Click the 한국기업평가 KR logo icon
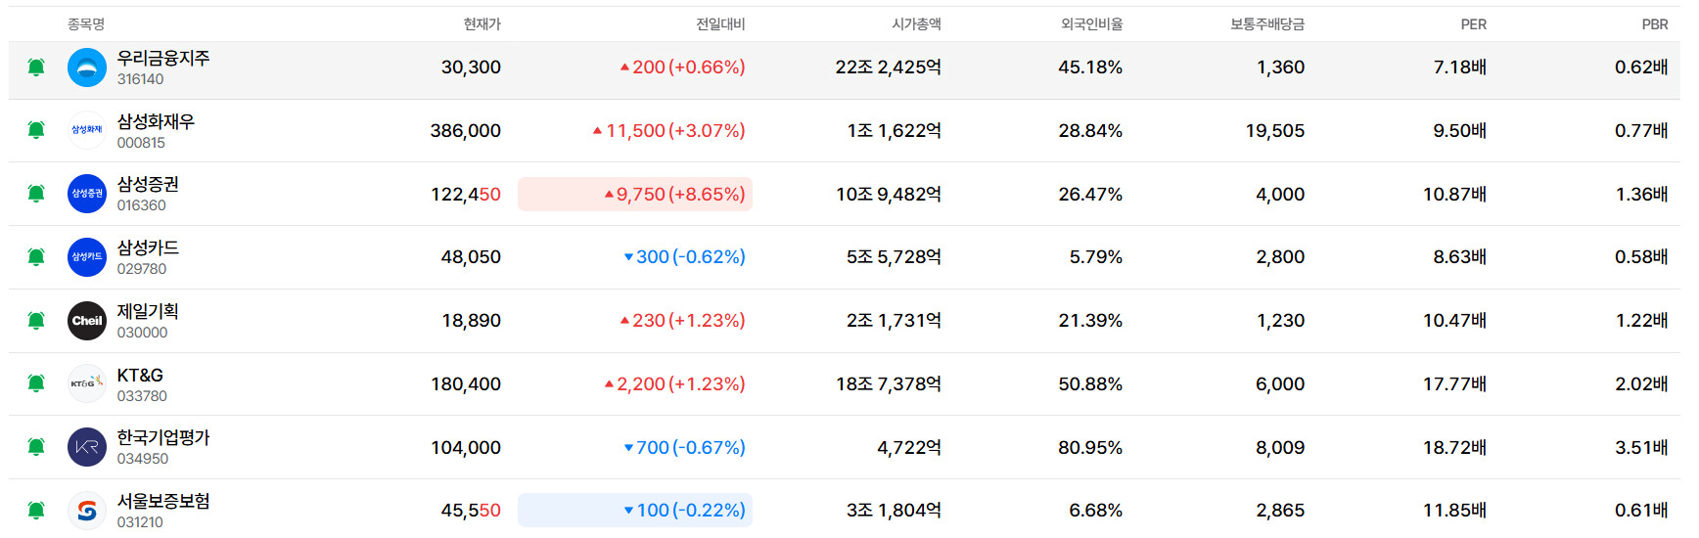Screen dimensions: 1699x538 pyautogui.click(x=87, y=447)
